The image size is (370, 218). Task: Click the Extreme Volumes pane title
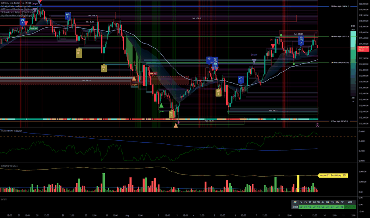[x=9, y=166]
